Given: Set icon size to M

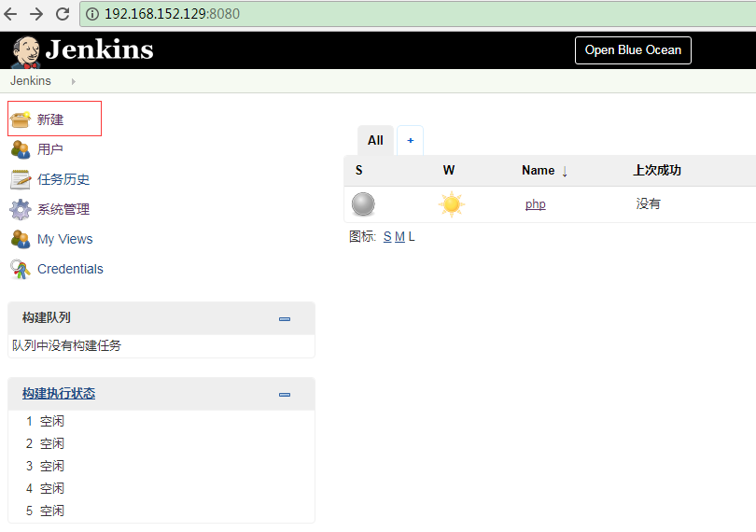Looking at the screenshot, I should tap(399, 237).
